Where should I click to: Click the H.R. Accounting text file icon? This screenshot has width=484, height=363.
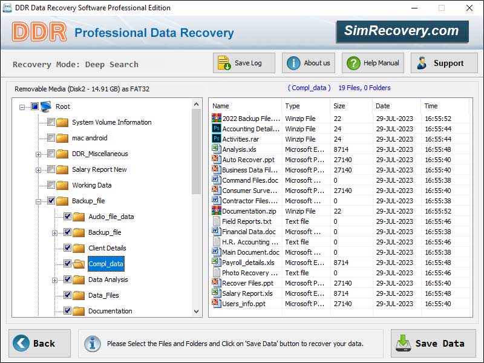(217, 241)
